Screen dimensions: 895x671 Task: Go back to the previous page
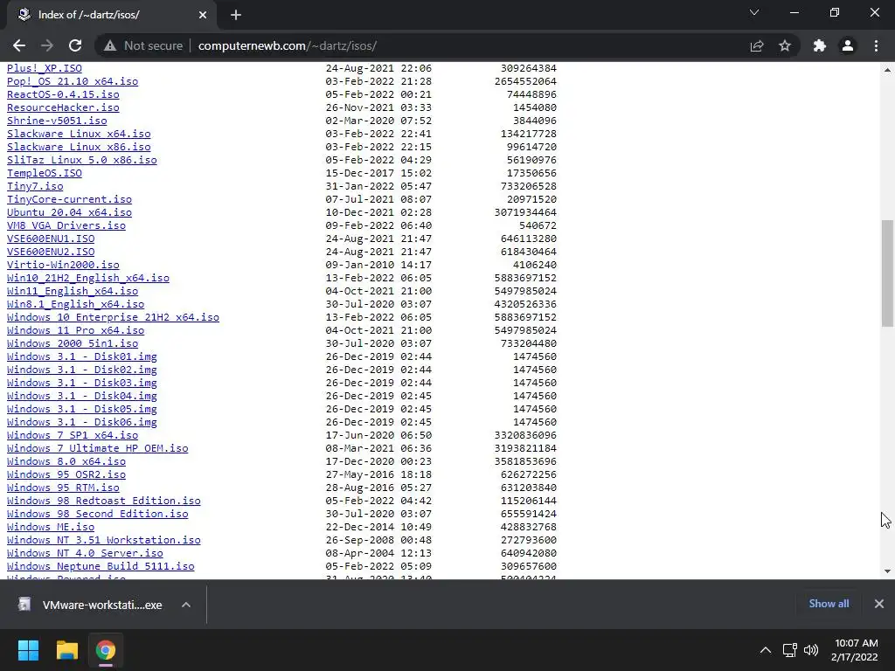pyautogui.click(x=19, y=45)
